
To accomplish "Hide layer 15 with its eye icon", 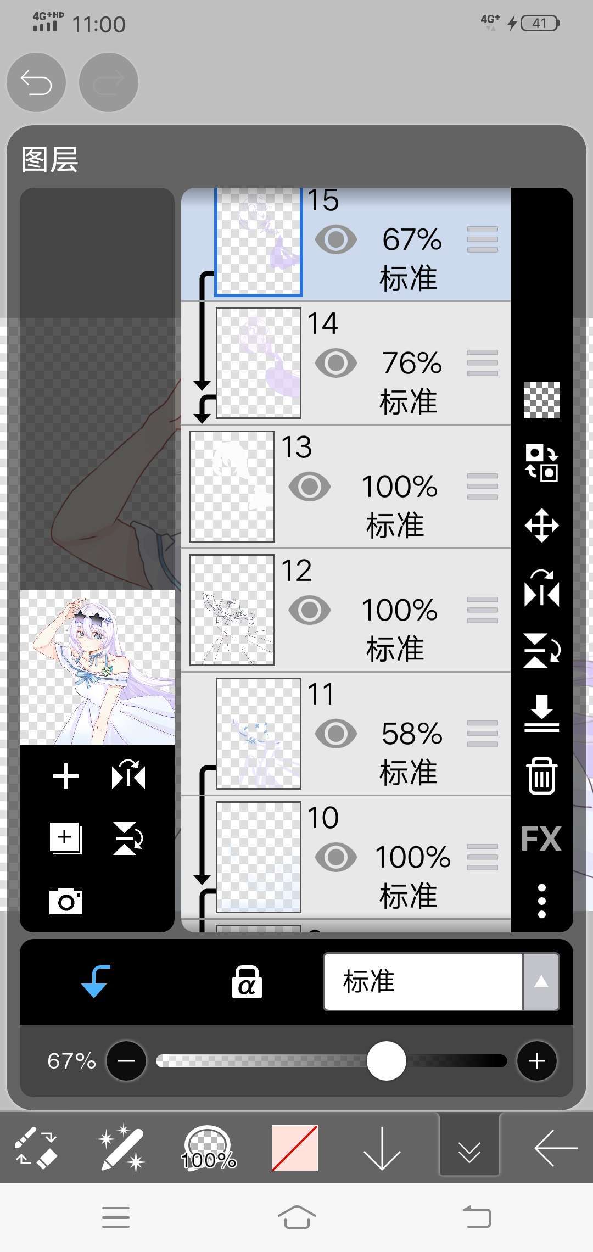I will pyautogui.click(x=336, y=239).
